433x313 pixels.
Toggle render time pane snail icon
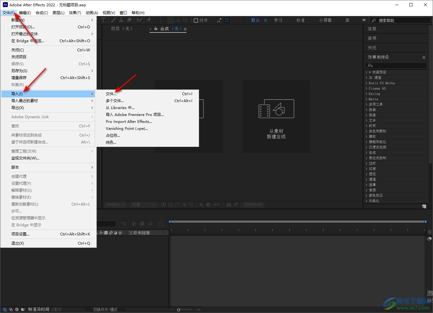(23, 310)
